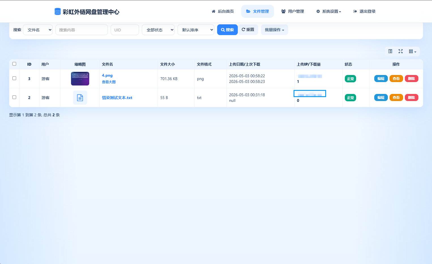The image size is (432, 264).
Task: Open the 惜染测试文本.txt file link
Action: pyautogui.click(x=117, y=98)
